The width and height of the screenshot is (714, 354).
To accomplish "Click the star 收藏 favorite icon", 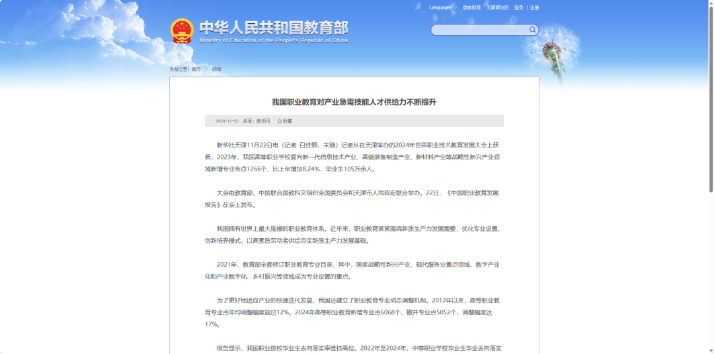I will [280, 121].
